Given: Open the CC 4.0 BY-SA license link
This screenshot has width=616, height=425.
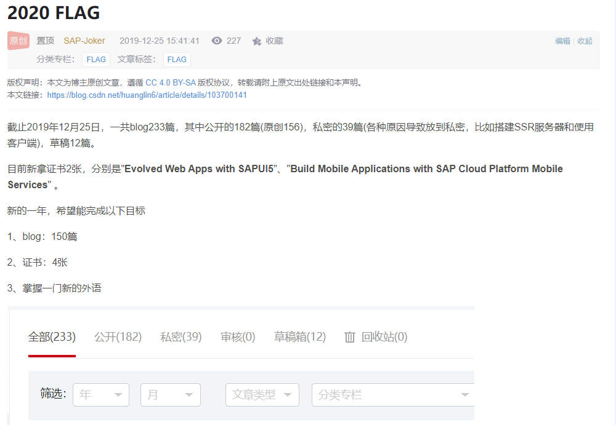Looking at the screenshot, I should [171, 82].
